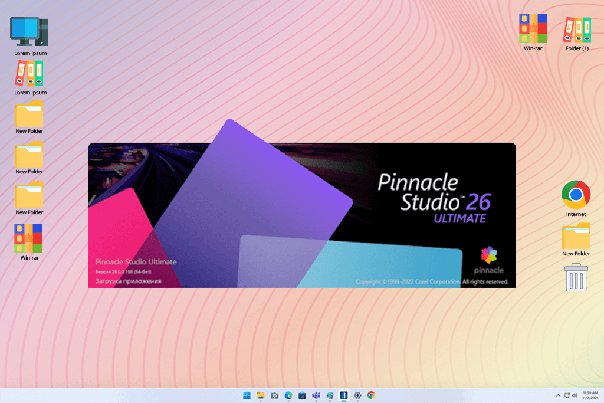Open Microsoft Teams in the taskbar
604x403 pixels.
pyautogui.click(x=316, y=395)
